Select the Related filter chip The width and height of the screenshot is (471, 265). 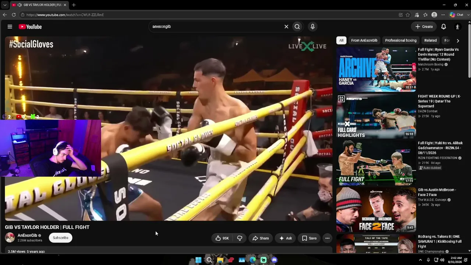(x=431, y=40)
